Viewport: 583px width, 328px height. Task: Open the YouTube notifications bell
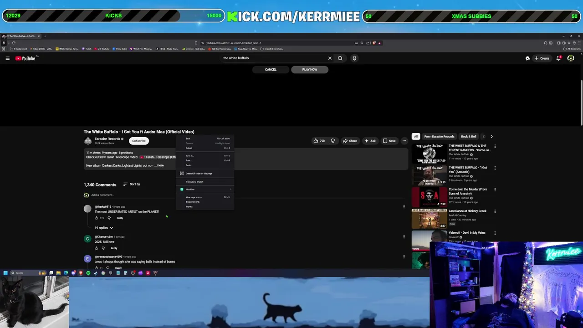coord(558,58)
